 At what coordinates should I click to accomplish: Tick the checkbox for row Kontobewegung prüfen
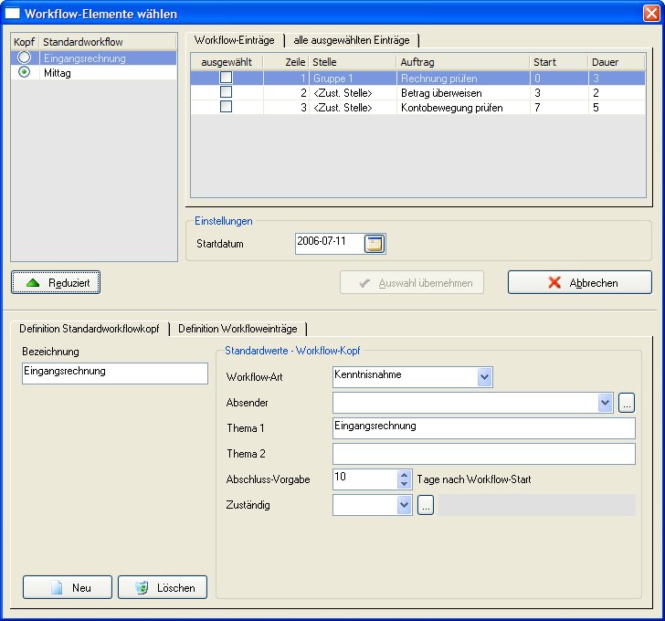click(x=226, y=107)
